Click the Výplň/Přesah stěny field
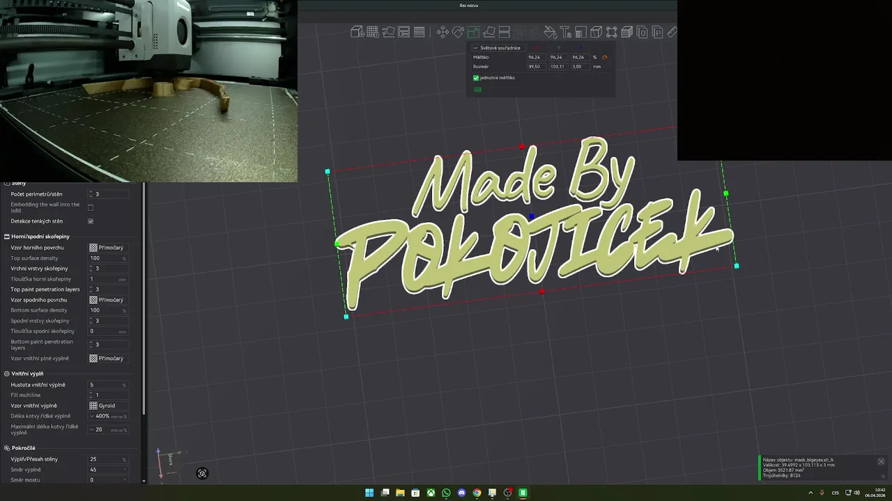Image resolution: width=892 pixels, height=501 pixels. pos(108,459)
